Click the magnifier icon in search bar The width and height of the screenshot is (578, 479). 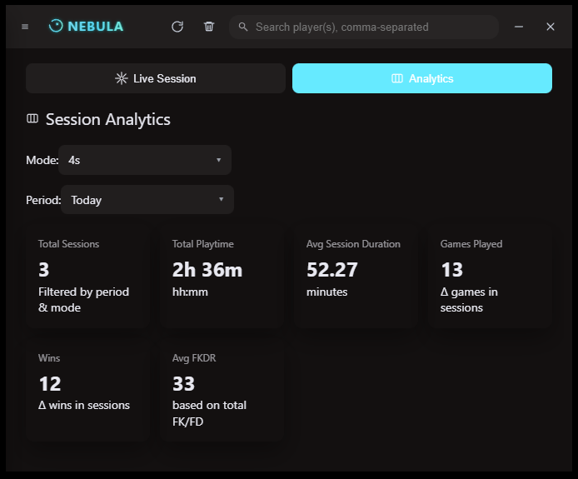click(x=243, y=27)
